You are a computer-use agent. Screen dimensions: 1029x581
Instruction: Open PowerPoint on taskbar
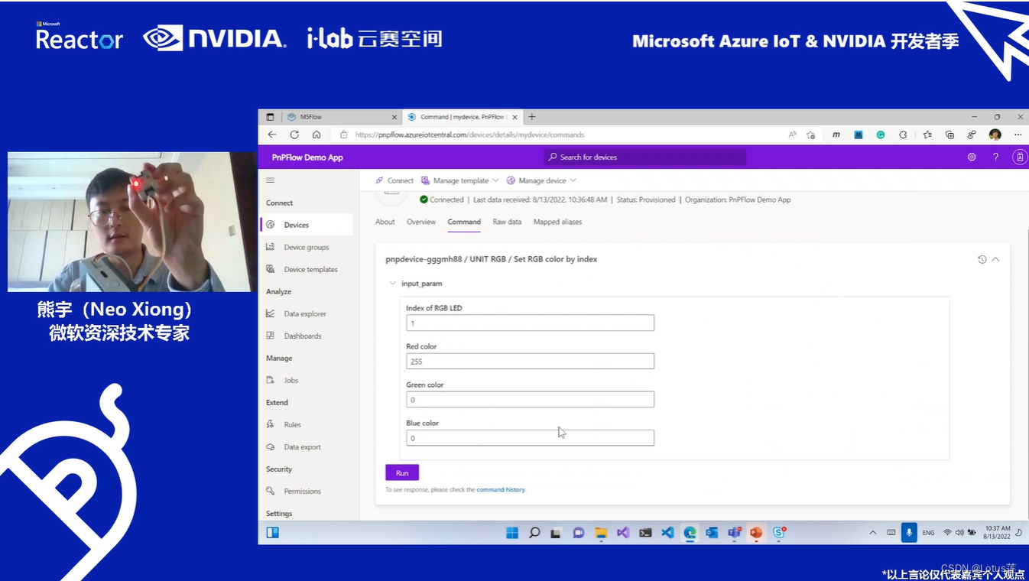pyautogui.click(x=756, y=533)
